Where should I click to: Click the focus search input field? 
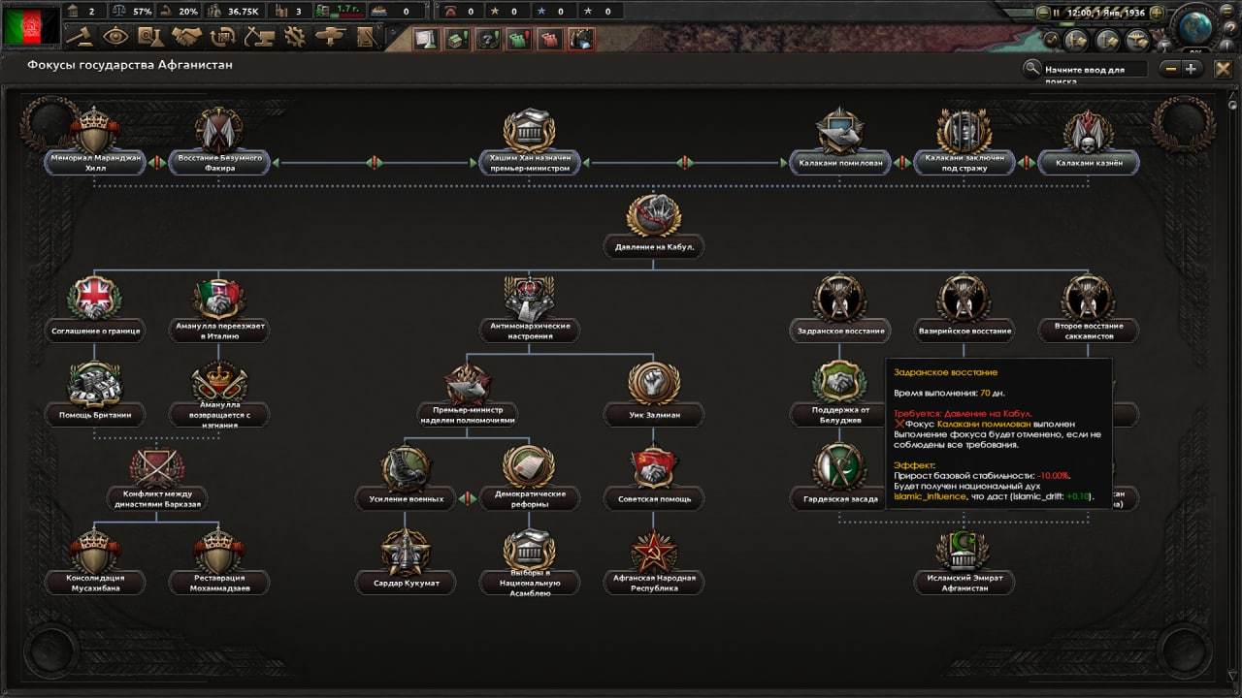pos(1094,69)
